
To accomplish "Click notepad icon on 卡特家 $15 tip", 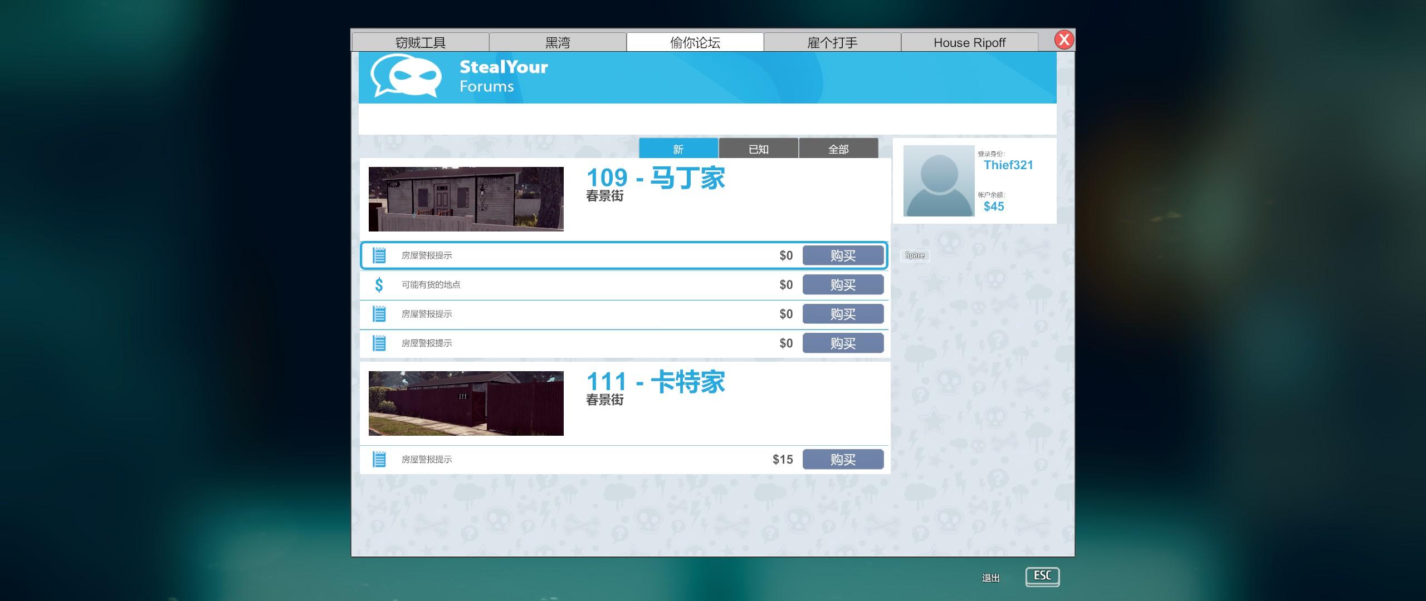I will [379, 460].
